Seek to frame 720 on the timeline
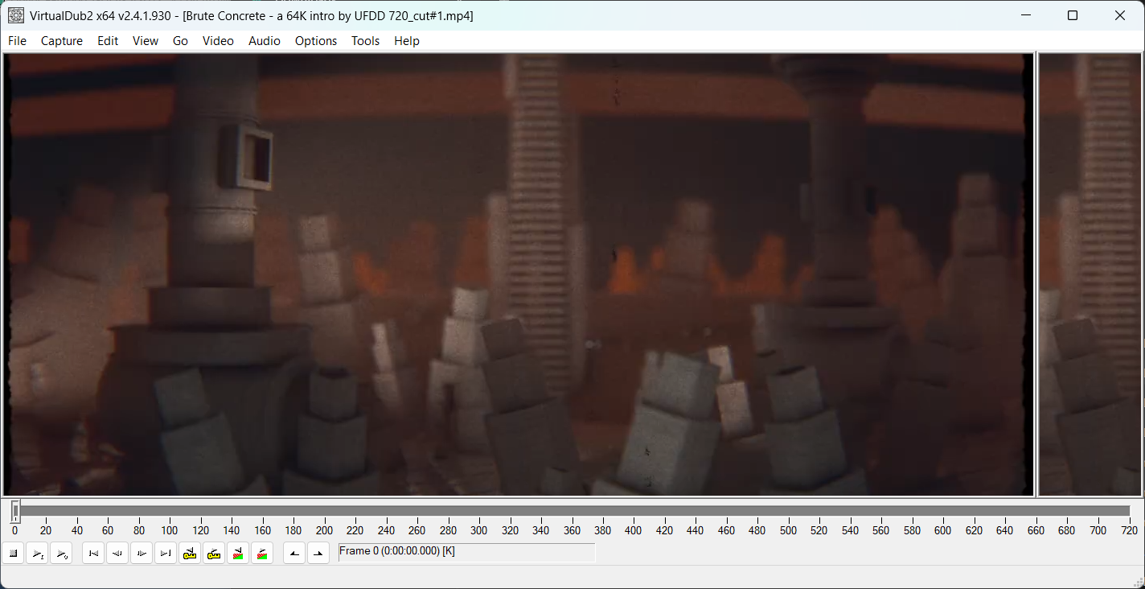The width and height of the screenshot is (1145, 589). click(x=1129, y=530)
